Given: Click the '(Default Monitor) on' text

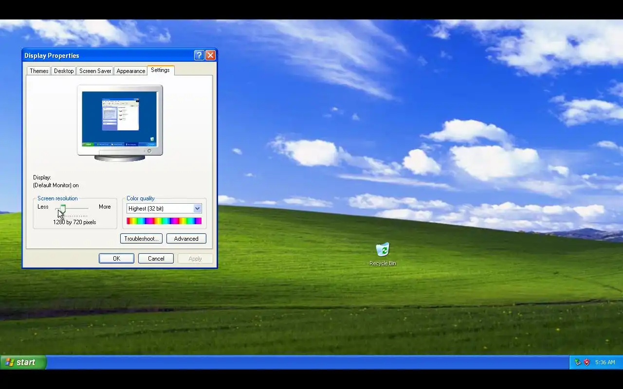Looking at the screenshot, I should point(56,185).
